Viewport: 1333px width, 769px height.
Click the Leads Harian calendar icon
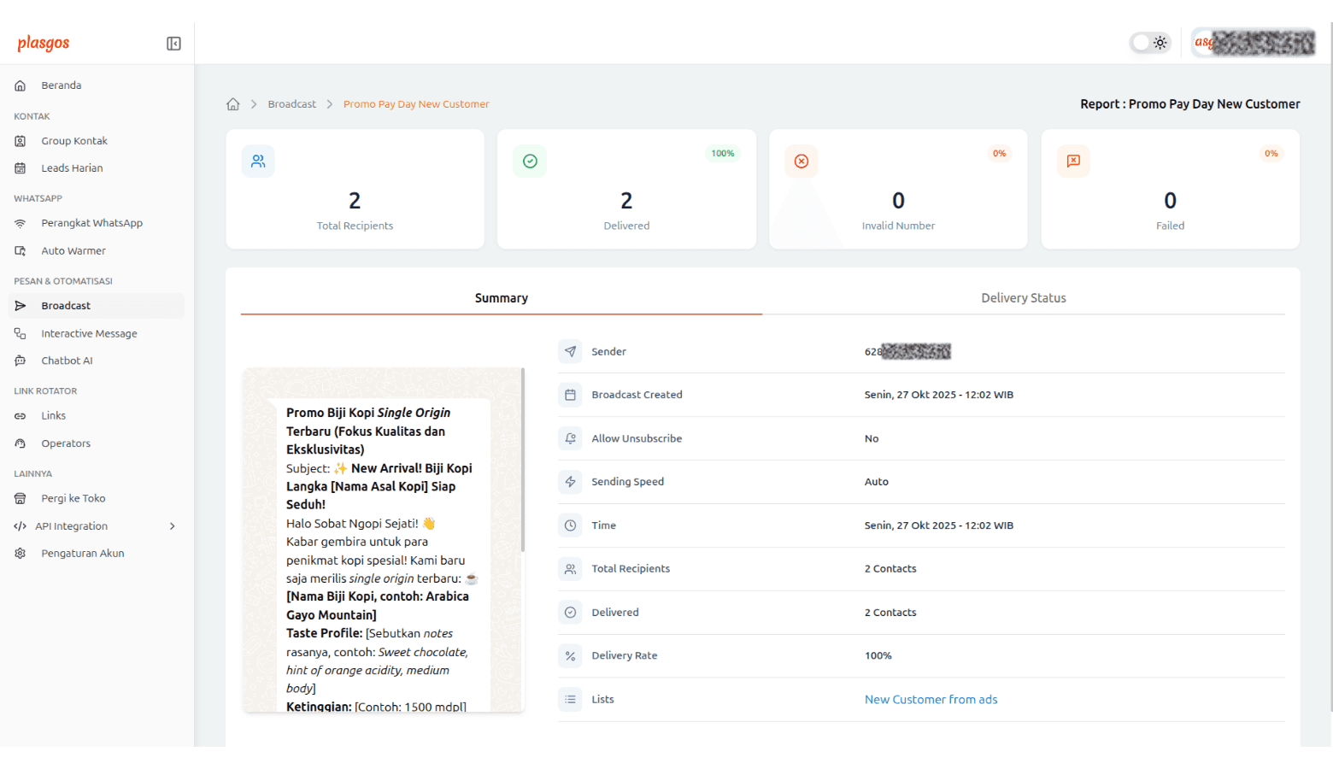tap(21, 168)
